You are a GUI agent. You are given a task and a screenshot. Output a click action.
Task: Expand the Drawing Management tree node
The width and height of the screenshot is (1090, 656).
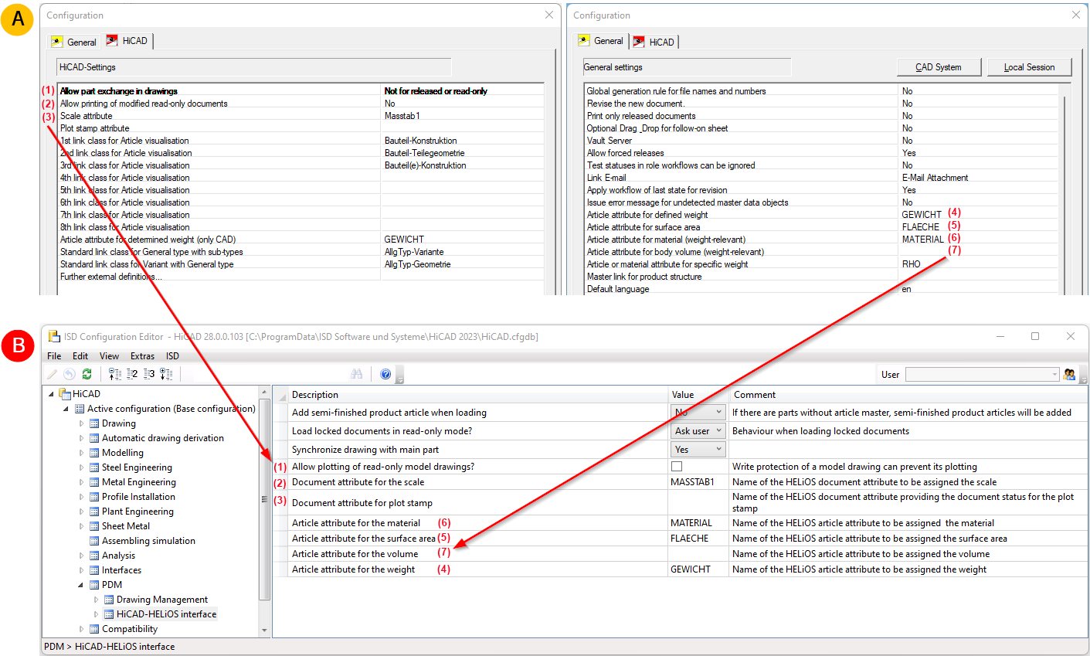pos(97,600)
